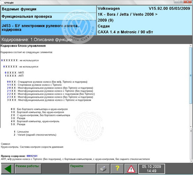Click example coding value 00012141

[x=32, y=156]
